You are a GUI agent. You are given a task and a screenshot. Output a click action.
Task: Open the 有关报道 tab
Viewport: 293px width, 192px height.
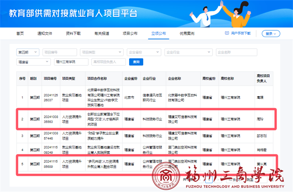point(102,33)
